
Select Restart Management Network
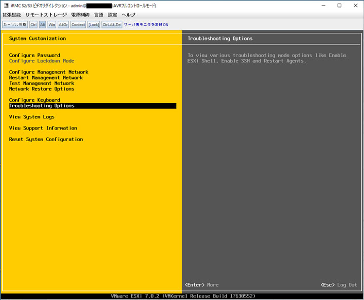[46, 77]
